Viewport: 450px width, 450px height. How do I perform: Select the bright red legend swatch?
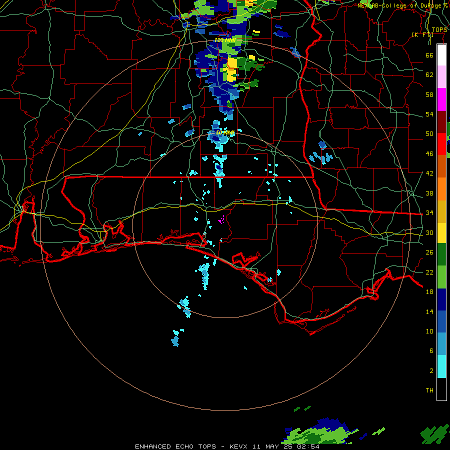[441, 144]
